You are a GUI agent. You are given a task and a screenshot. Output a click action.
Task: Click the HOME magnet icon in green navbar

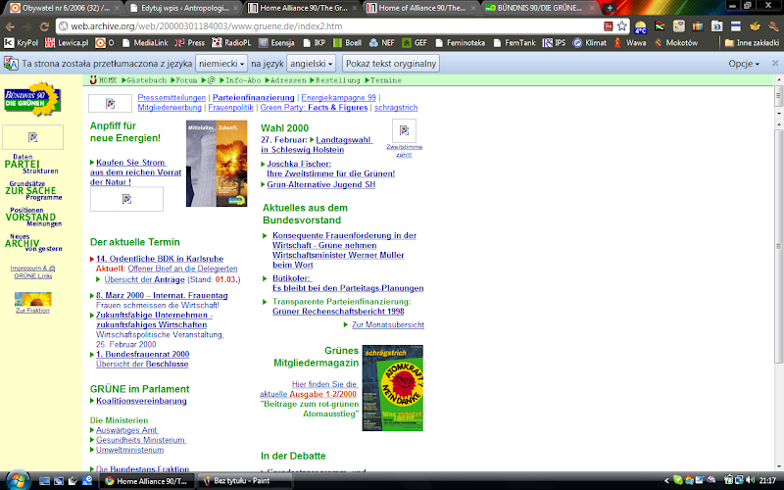coord(93,80)
